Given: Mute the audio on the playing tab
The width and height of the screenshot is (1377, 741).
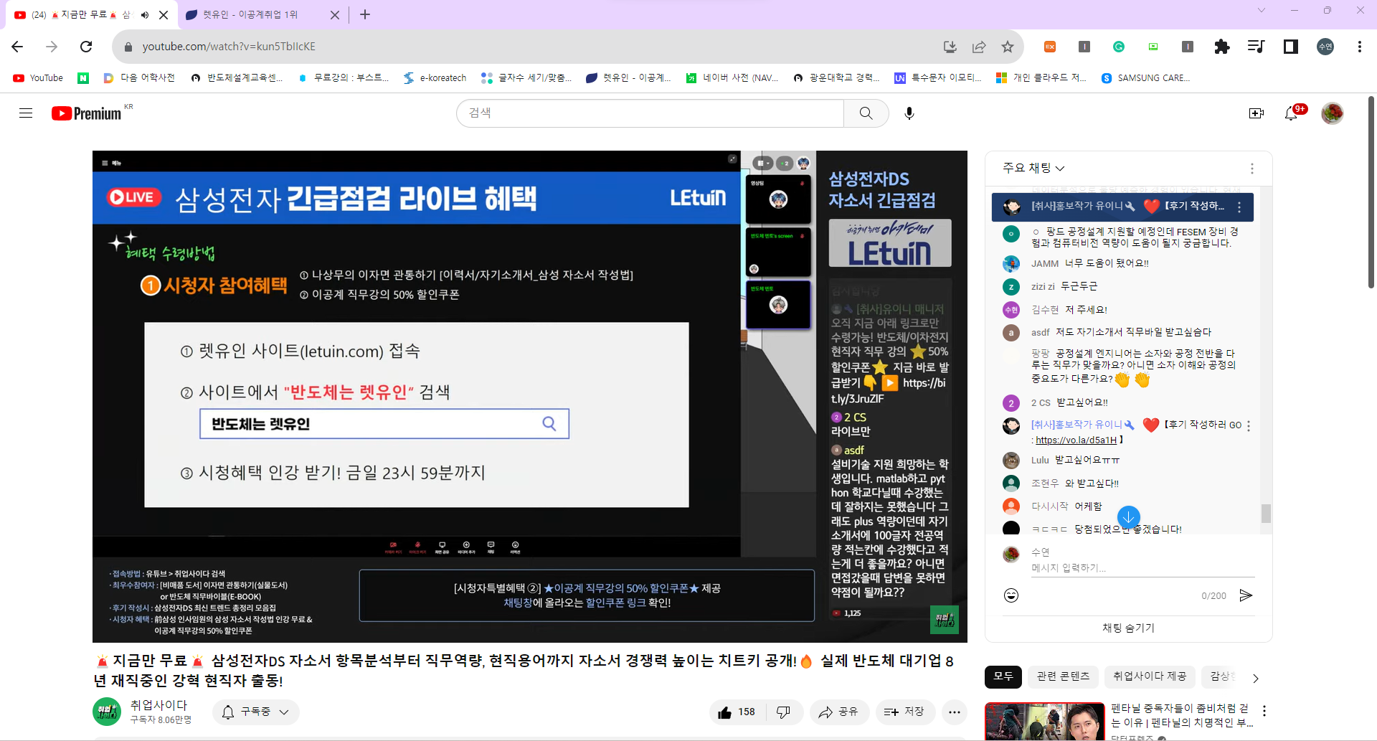Looking at the screenshot, I should (x=145, y=15).
